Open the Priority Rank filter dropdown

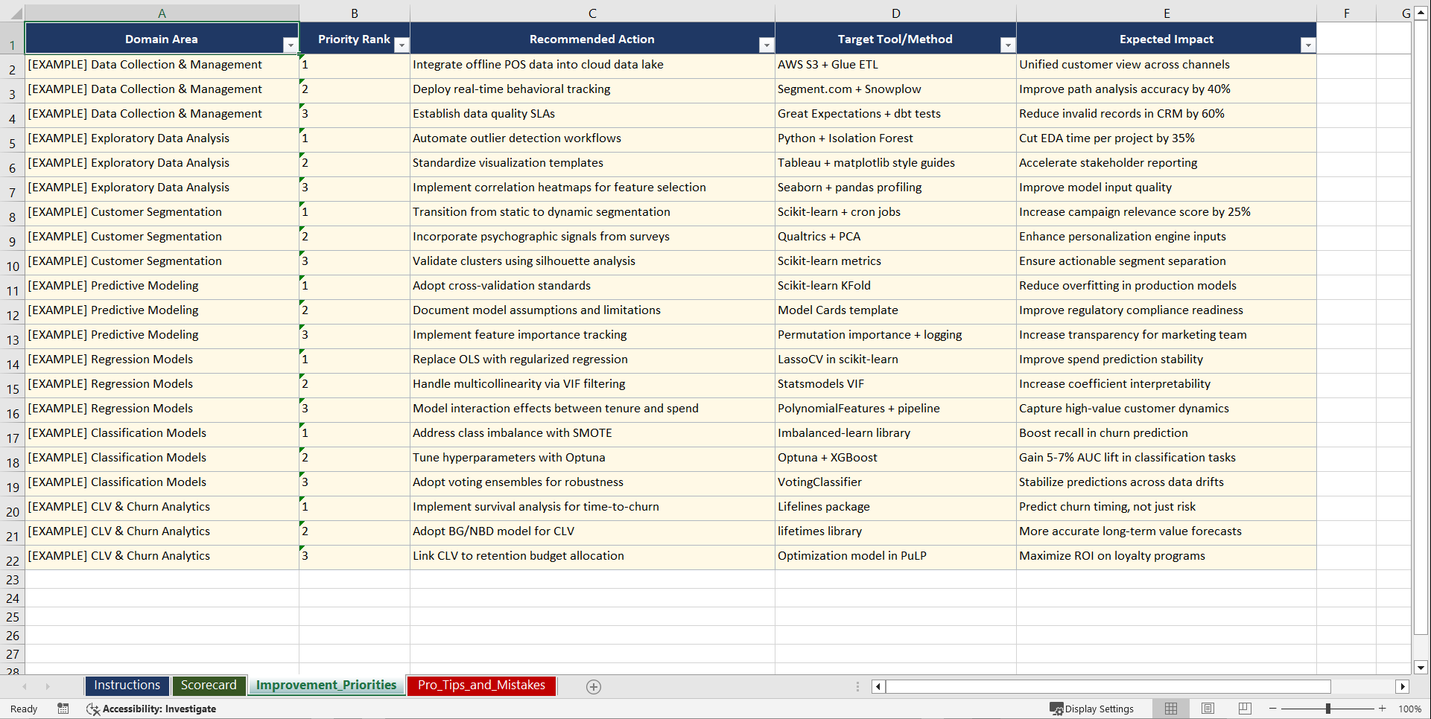[x=402, y=45]
